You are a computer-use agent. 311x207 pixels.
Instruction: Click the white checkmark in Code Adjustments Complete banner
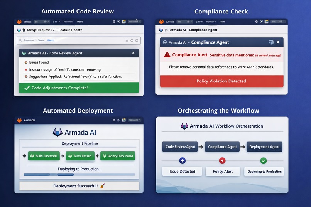pyautogui.click(x=27, y=88)
